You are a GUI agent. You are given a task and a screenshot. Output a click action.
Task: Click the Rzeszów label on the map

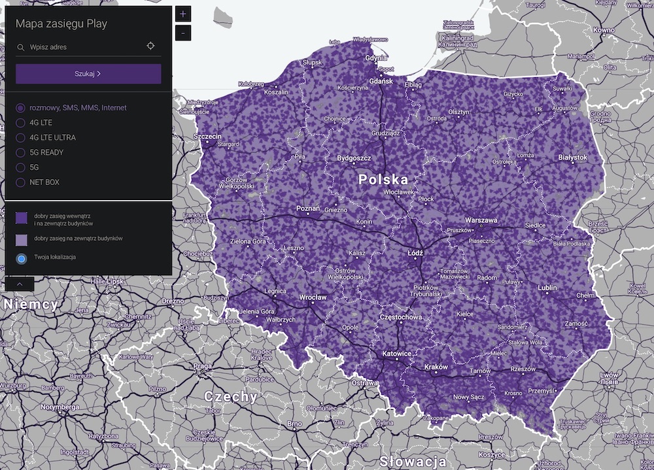click(x=523, y=369)
